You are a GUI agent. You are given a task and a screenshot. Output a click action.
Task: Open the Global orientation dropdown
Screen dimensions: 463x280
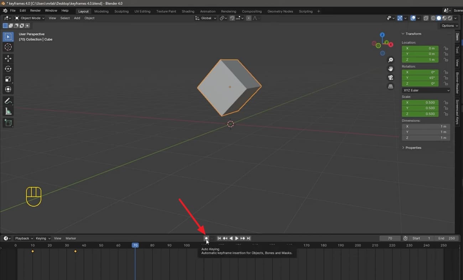(x=206, y=18)
